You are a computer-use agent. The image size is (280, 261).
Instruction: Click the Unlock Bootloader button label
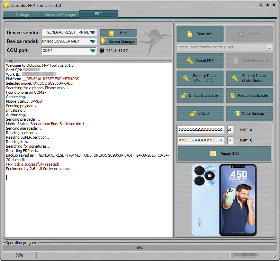204,95
